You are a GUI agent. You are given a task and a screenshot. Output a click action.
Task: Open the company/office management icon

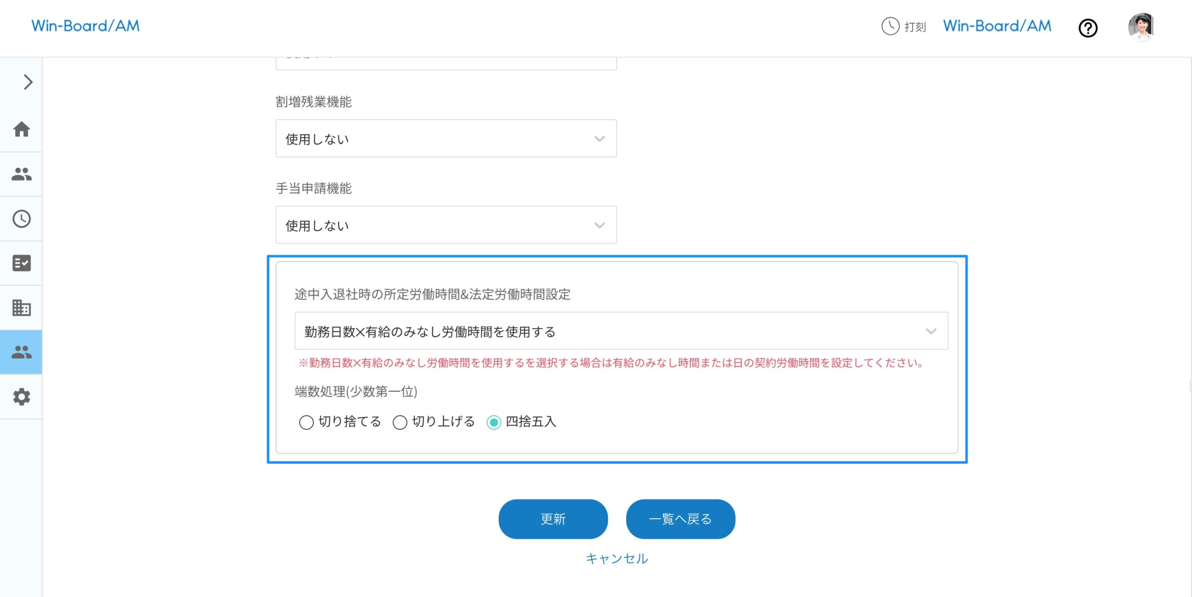(21, 308)
